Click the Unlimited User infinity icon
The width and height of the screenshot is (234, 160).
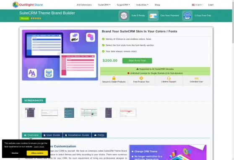[x=196, y=78]
